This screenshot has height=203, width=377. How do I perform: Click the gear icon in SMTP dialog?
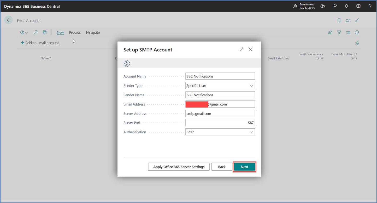tap(127, 63)
